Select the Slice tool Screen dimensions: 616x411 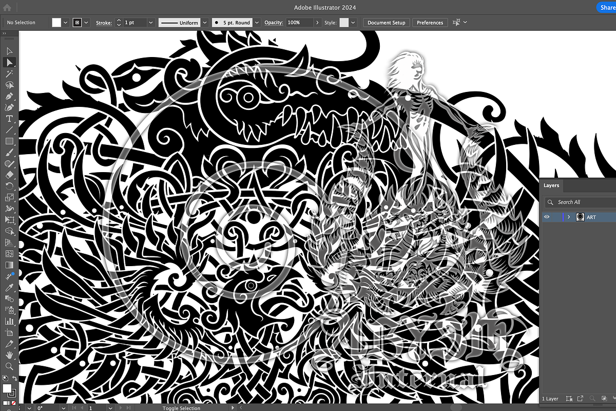[x=9, y=344]
